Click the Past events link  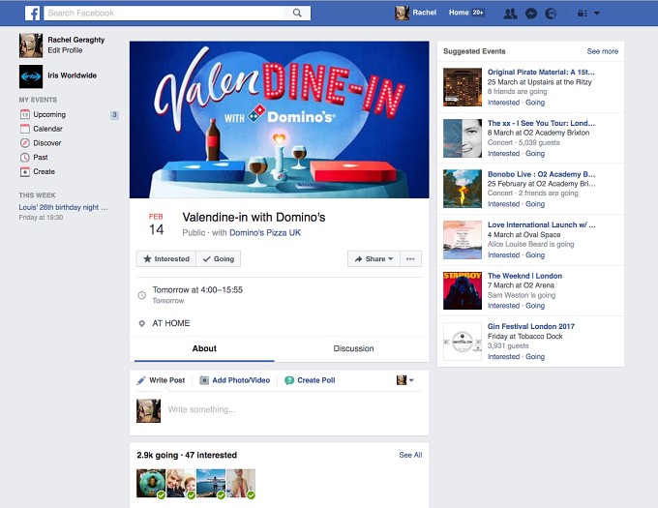click(x=41, y=158)
